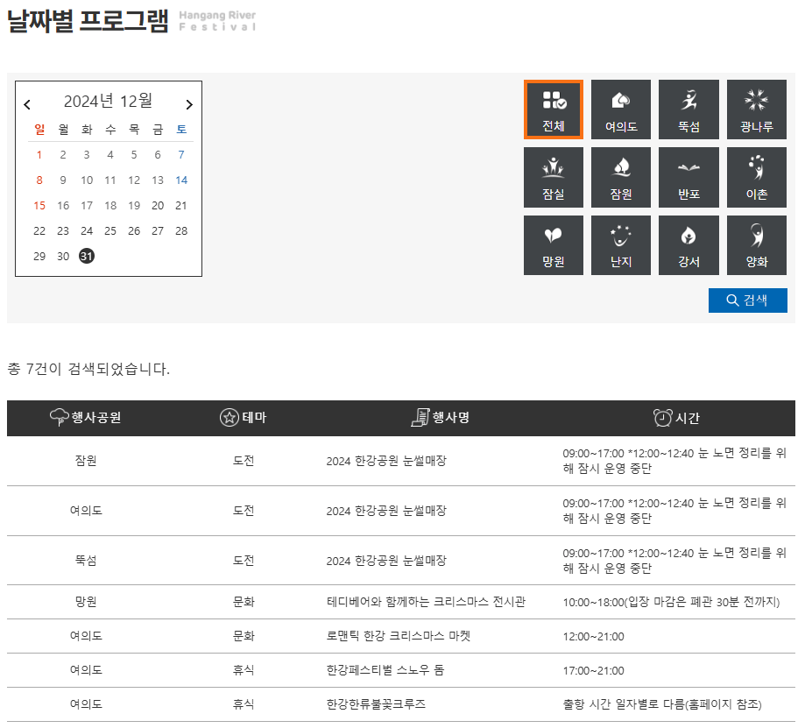Select the 잠원 park filter icon
The height and width of the screenshot is (728, 805).
click(x=621, y=177)
